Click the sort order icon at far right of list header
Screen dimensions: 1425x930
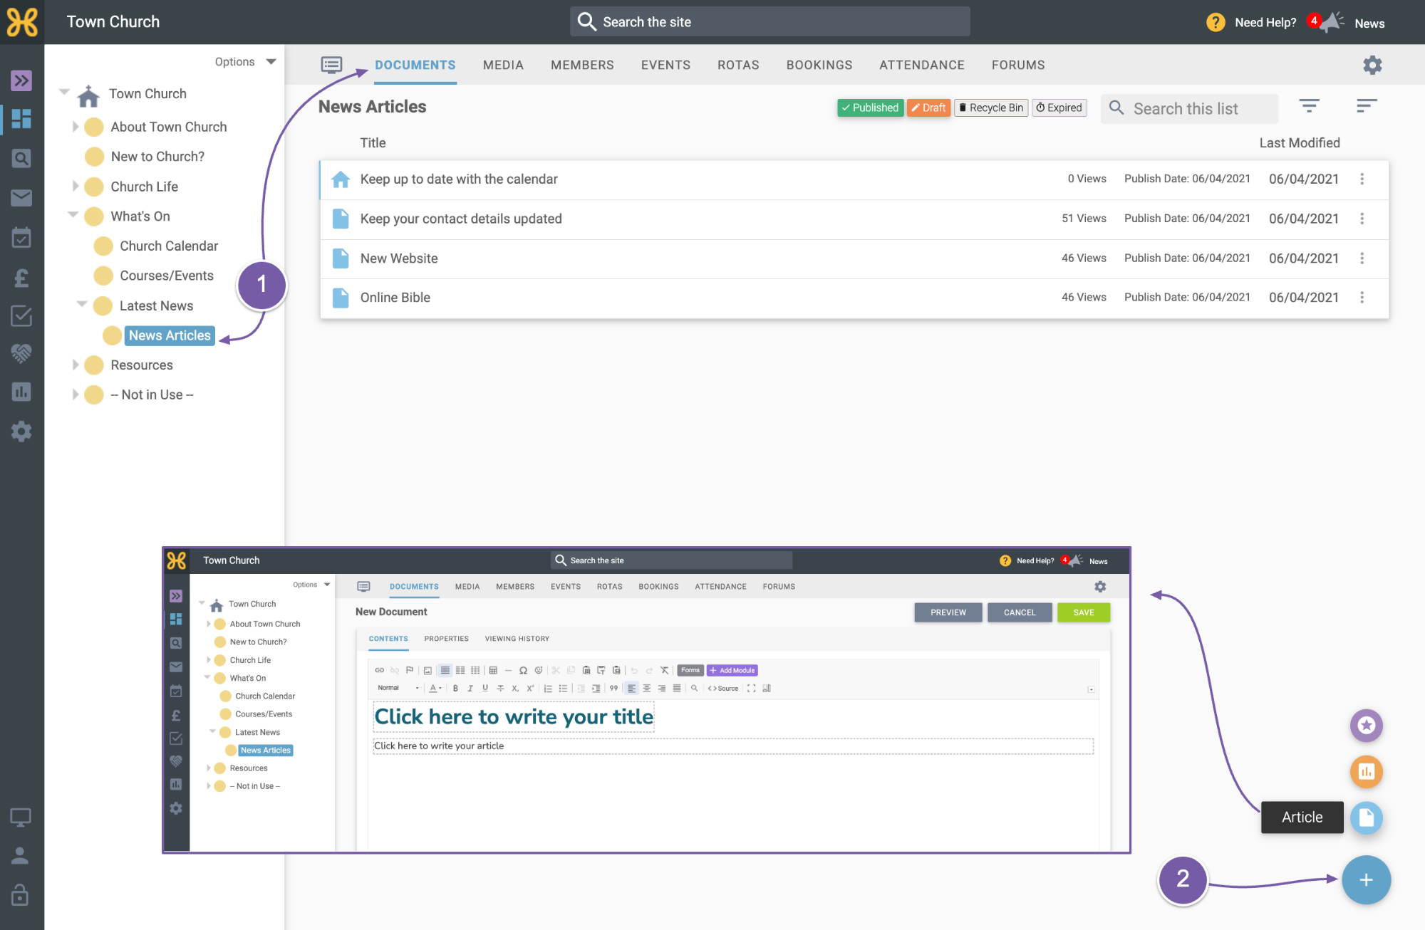1366,107
